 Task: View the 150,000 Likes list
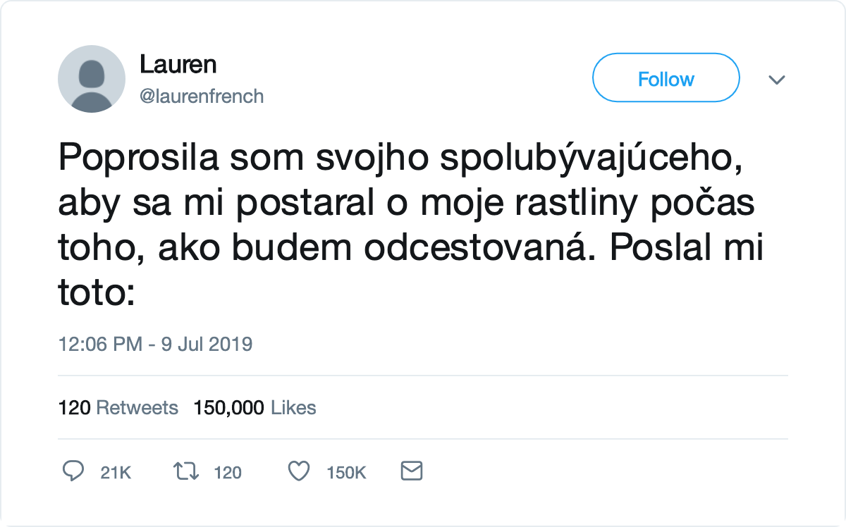(x=255, y=407)
